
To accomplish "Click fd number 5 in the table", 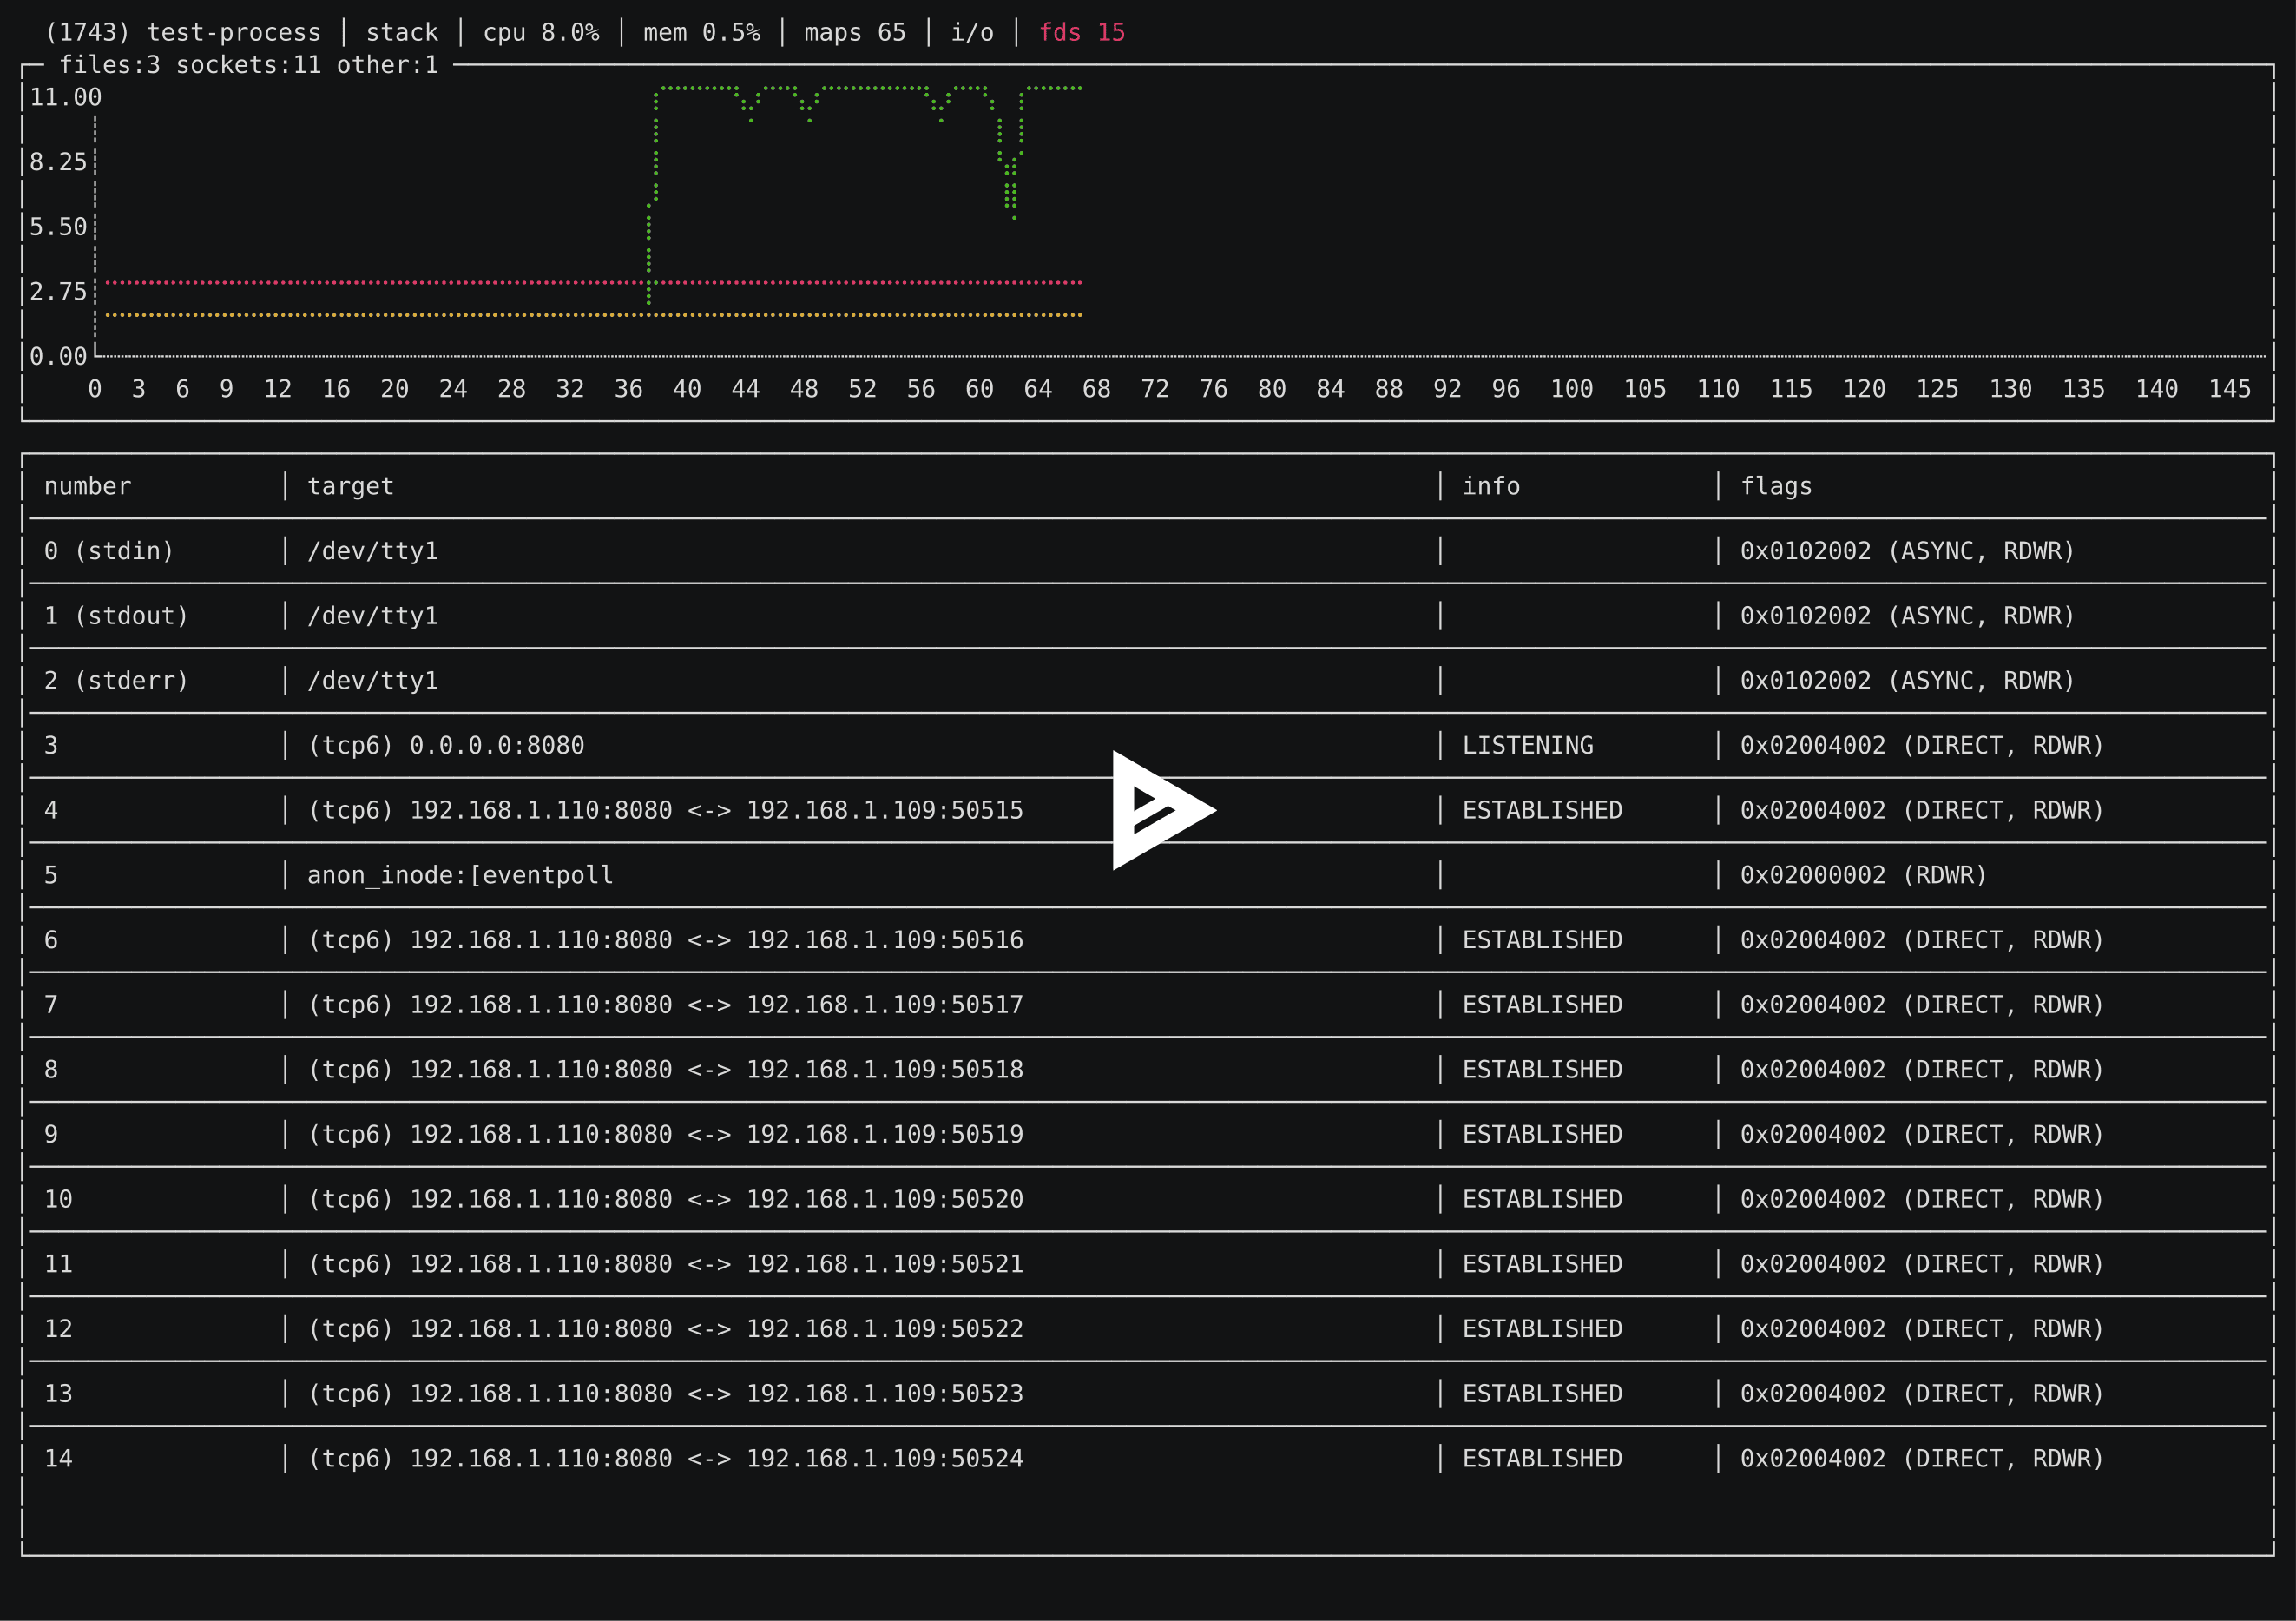I will [x=51, y=876].
